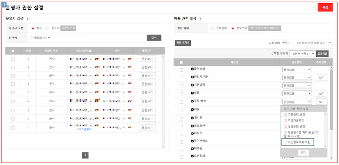Open the =통합검색= dropdown
This screenshot has height=165, width=339.
(x=41, y=38)
